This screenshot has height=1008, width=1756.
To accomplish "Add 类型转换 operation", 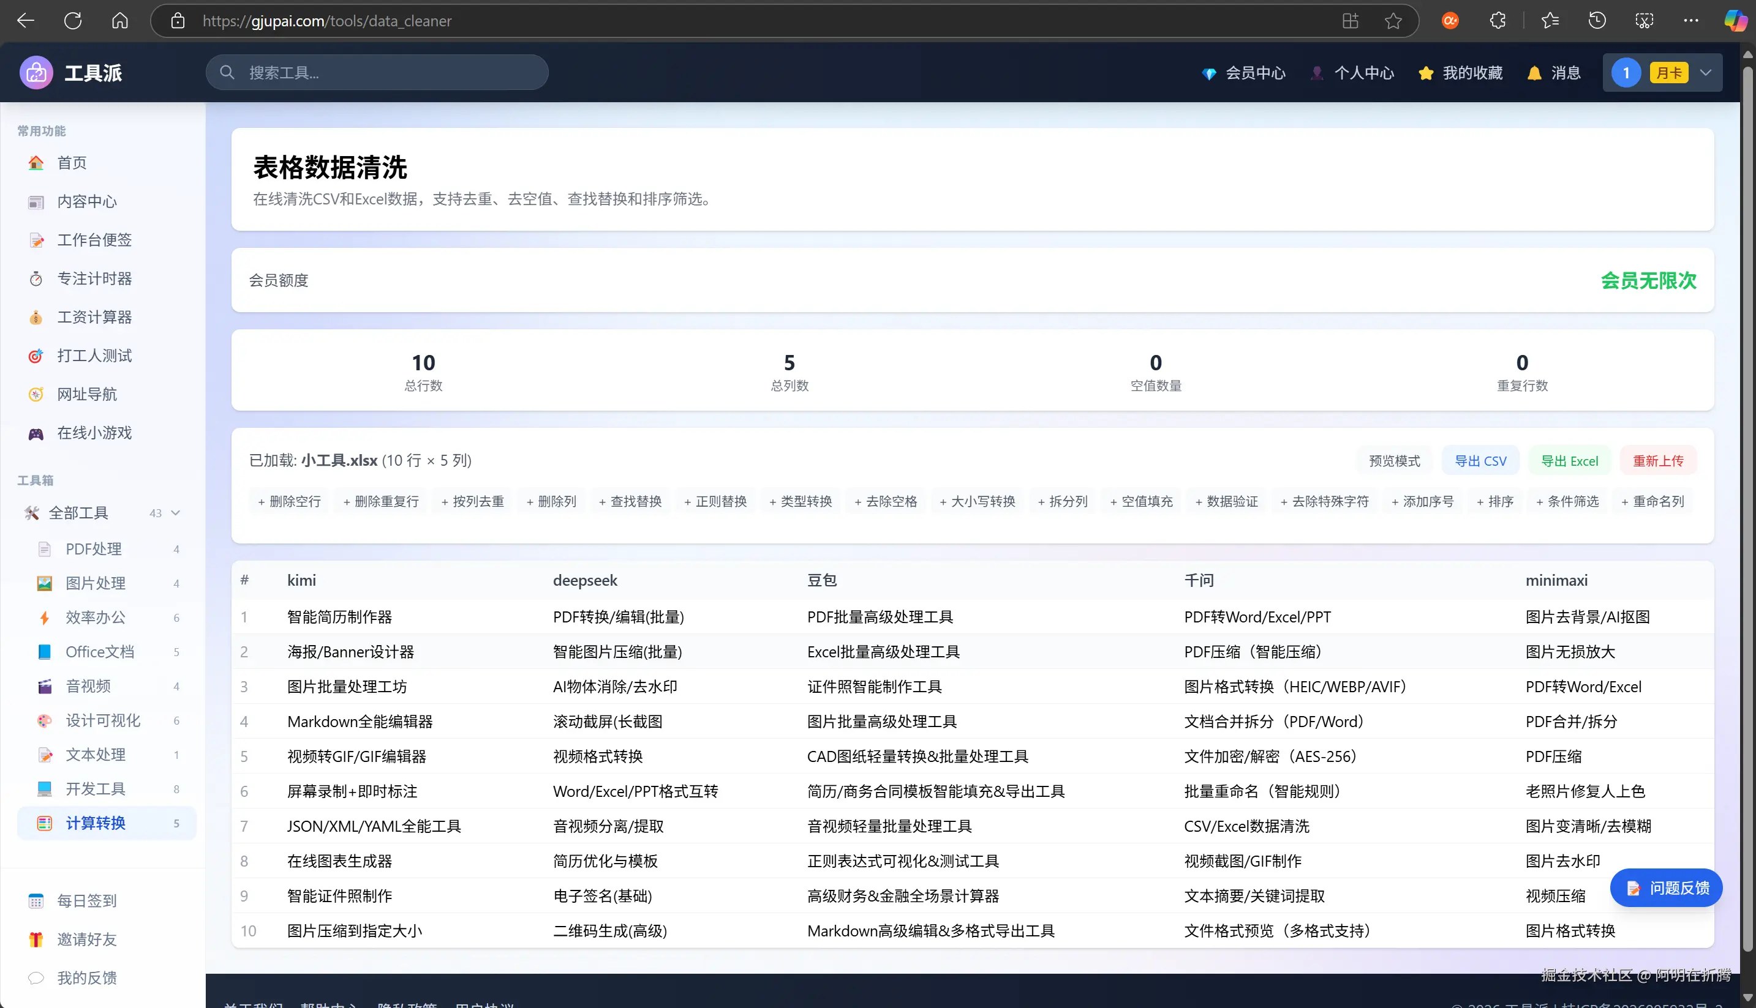I will click(801, 501).
